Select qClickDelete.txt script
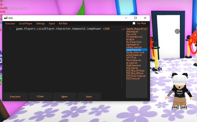The width and height of the screenshot is (197, 122). tap(134, 55)
